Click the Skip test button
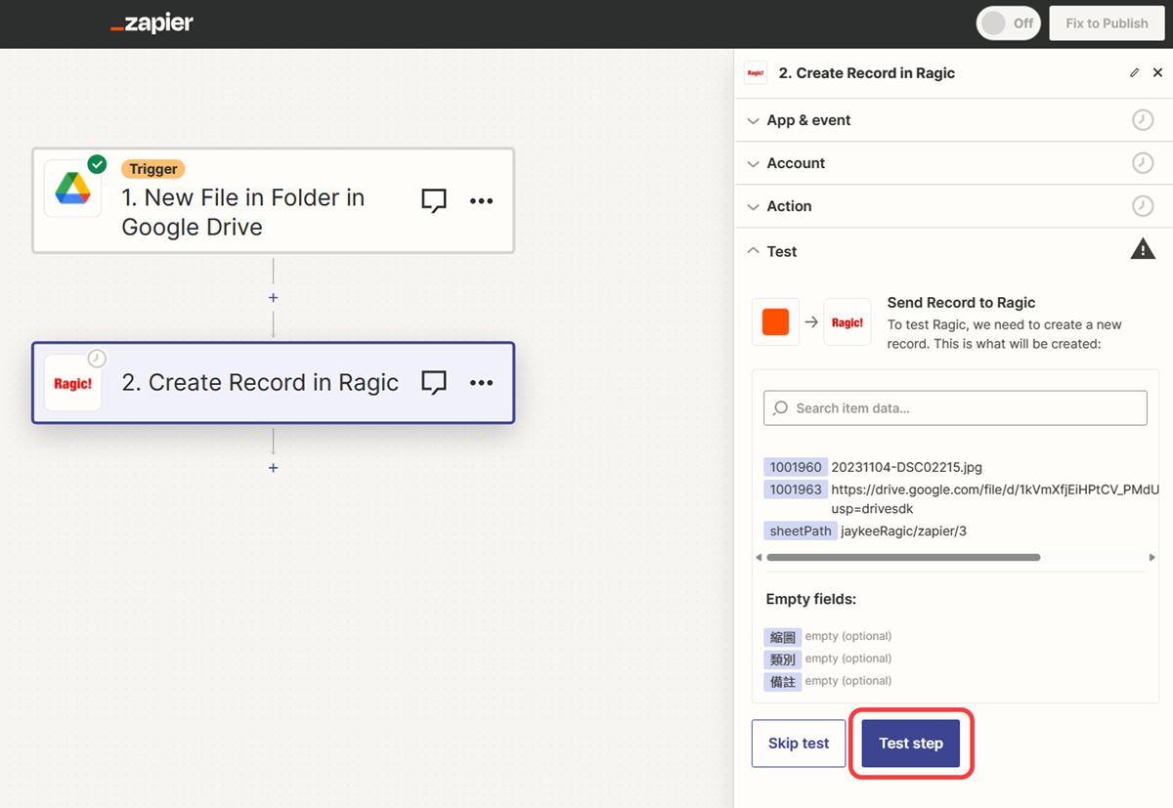The width and height of the screenshot is (1173, 808). (x=798, y=744)
